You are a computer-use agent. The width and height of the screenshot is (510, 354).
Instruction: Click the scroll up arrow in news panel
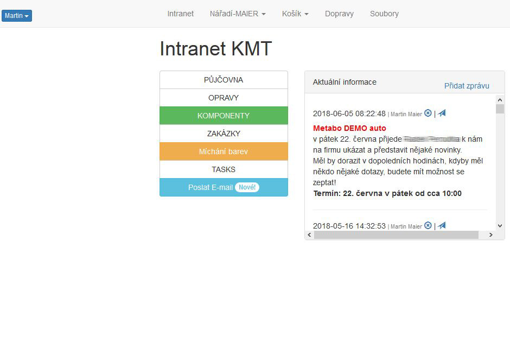(x=500, y=99)
